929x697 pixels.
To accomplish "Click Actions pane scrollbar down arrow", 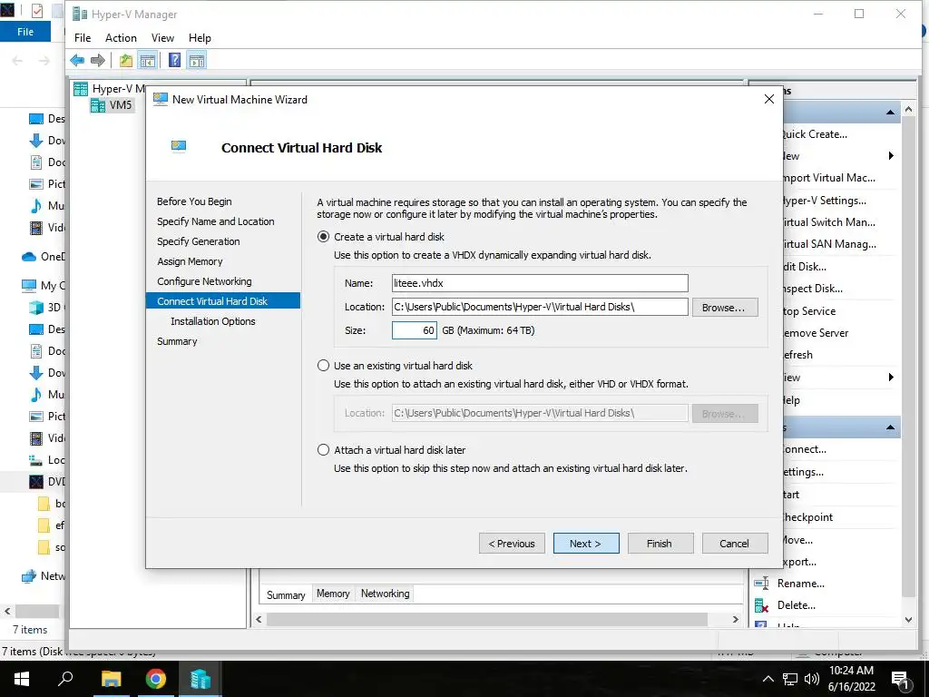I will tap(908, 619).
